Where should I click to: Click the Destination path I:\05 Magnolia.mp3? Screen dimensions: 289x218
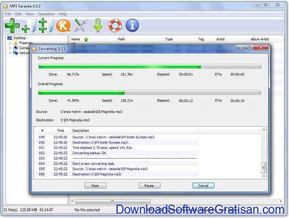(75, 120)
